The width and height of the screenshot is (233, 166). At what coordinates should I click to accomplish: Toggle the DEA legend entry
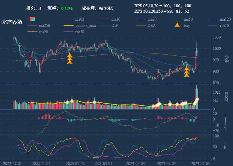click(x=151, y=26)
